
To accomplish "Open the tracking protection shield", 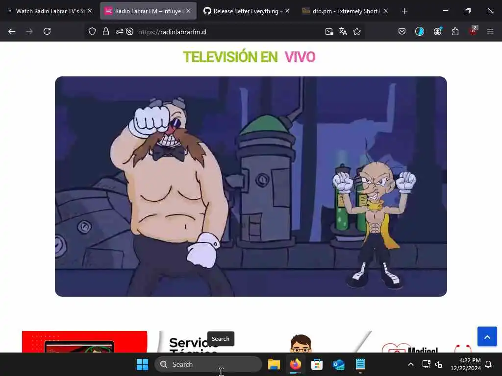I will point(92,32).
